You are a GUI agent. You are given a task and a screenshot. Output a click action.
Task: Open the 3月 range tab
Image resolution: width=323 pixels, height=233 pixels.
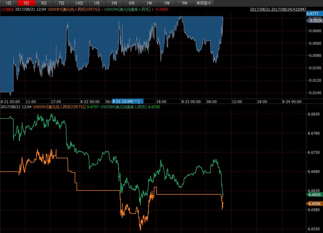pyautogui.click(x=114, y=3)
